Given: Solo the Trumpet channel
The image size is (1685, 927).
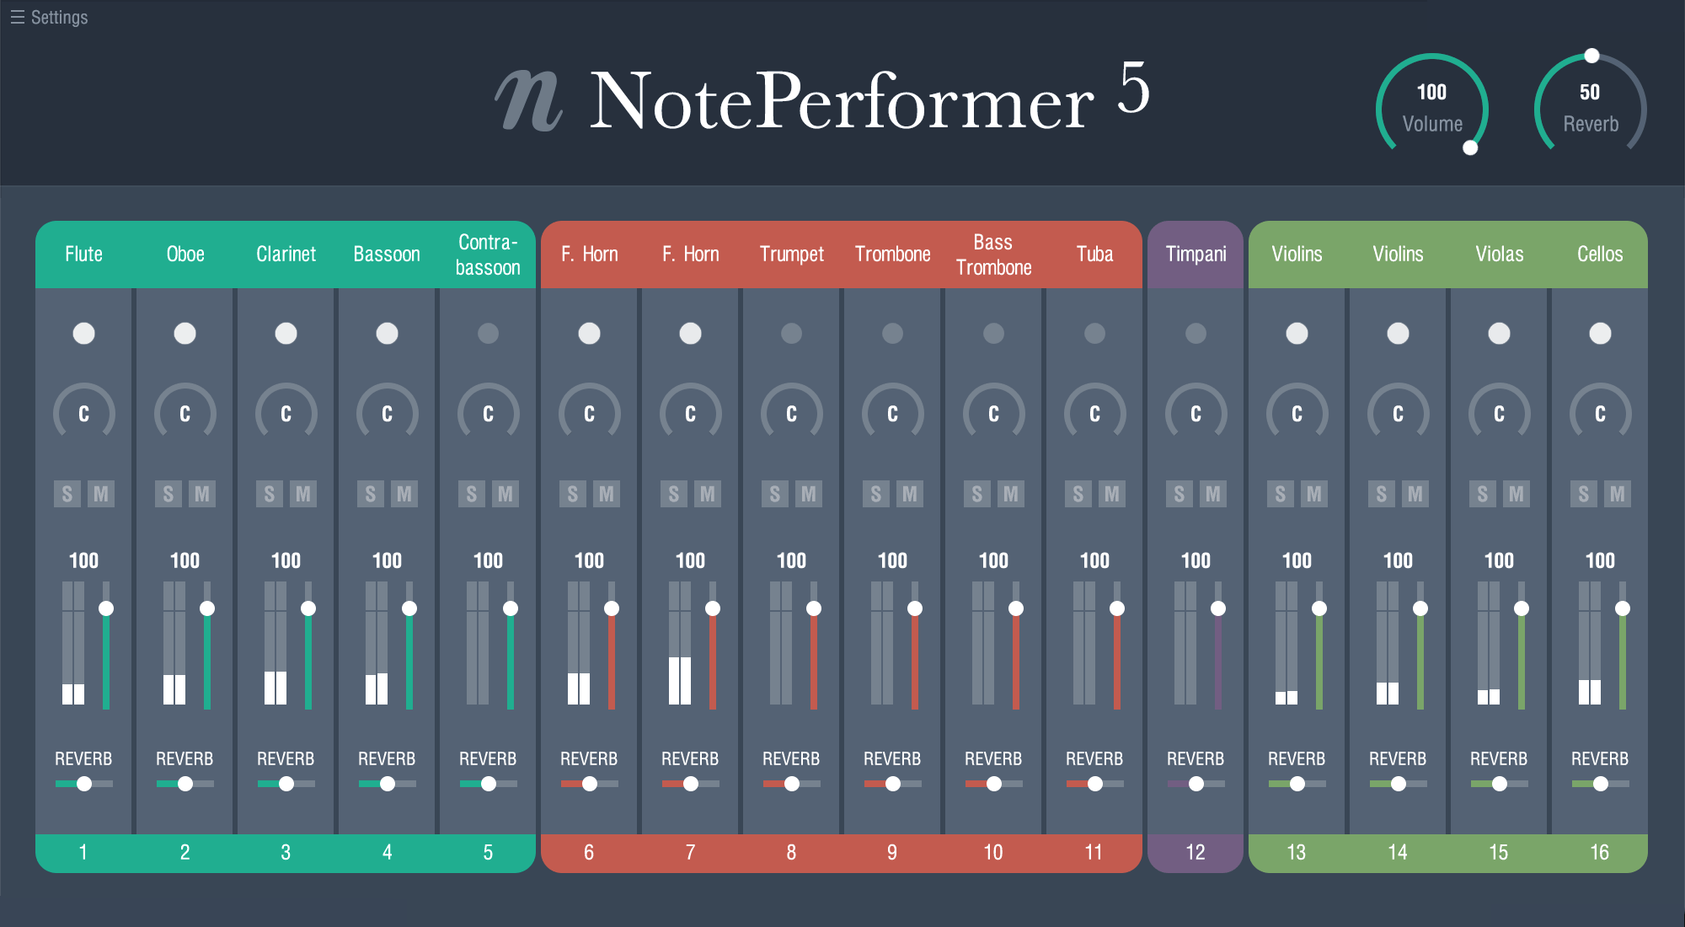Looking at the screenshot, I should pos(775,494).
